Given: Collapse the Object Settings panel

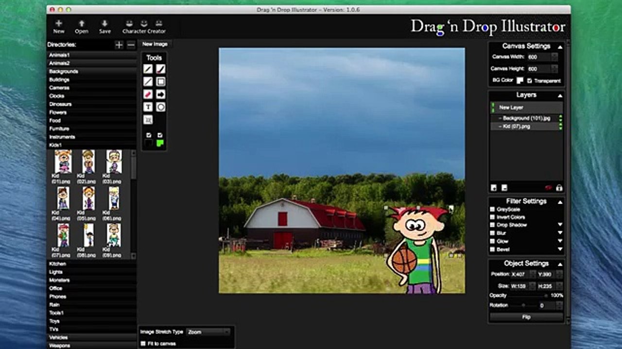Looking at the screenshot, I should coord(560,264).
